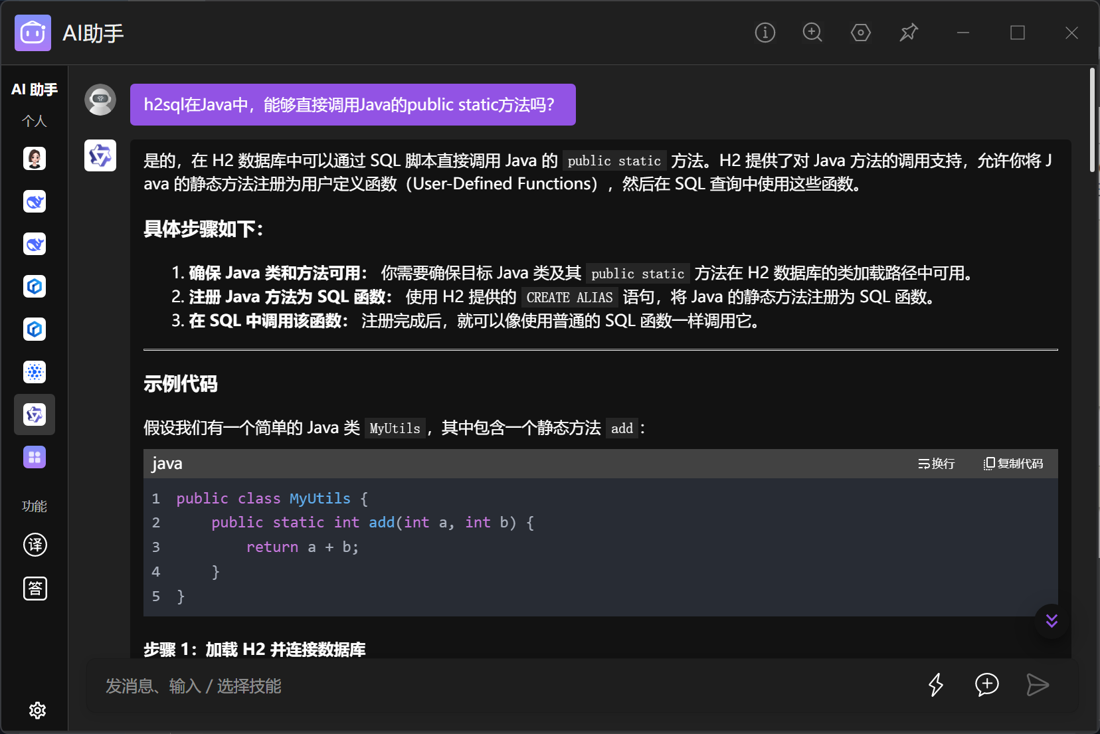Open the purple grid apps icon
The image size is (1100, 734).
35,457
